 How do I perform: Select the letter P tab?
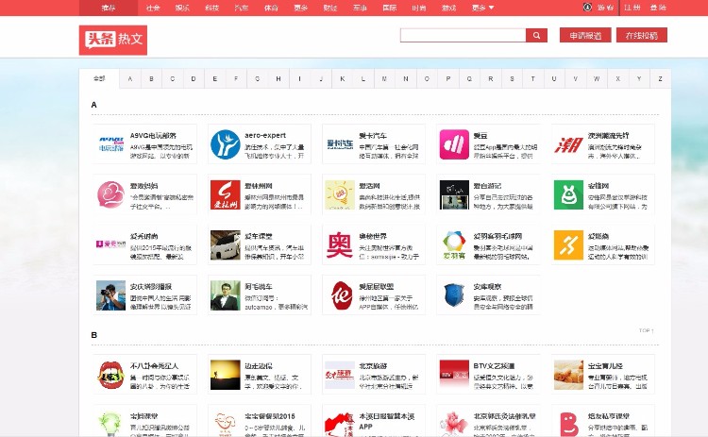(448, 78)
